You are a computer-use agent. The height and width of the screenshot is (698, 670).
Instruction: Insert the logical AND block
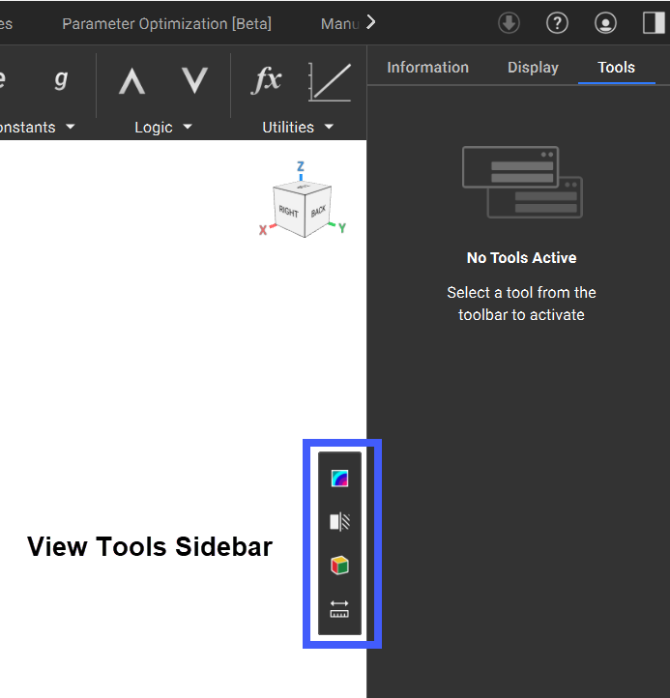coord(131,81)
